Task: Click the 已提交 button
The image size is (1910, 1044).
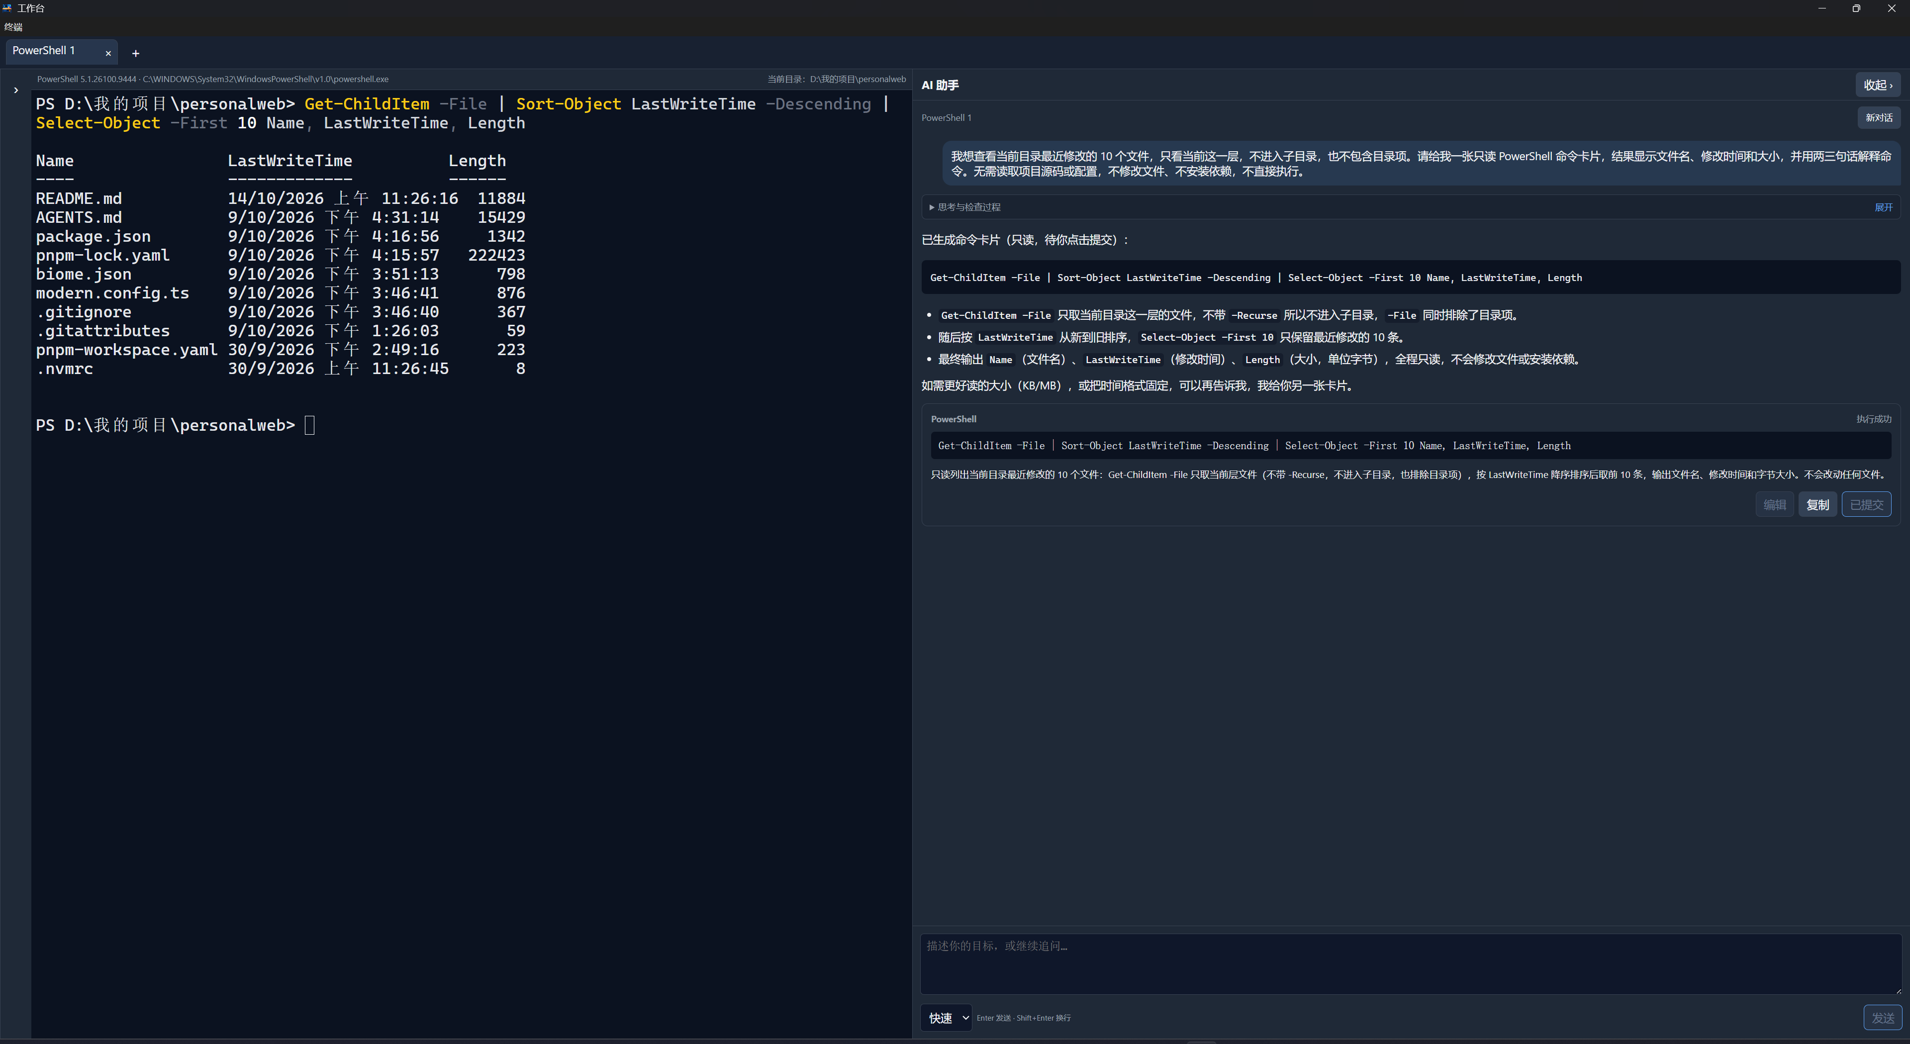Action: [x=1866, y=504]
